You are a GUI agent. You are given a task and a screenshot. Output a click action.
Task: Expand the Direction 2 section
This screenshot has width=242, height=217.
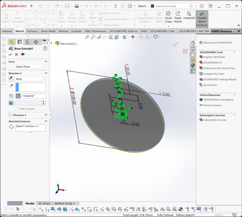[x=46, y=115]
